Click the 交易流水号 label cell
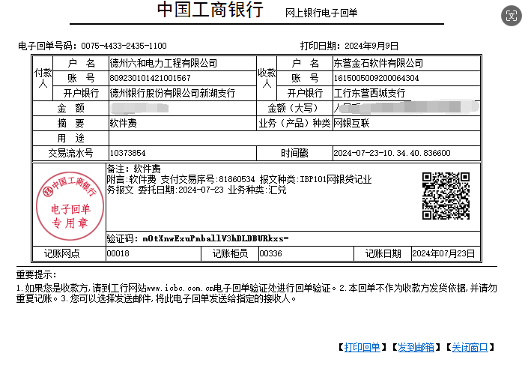The width and height of the screenshot is (528, 383). tap(70, 153)
